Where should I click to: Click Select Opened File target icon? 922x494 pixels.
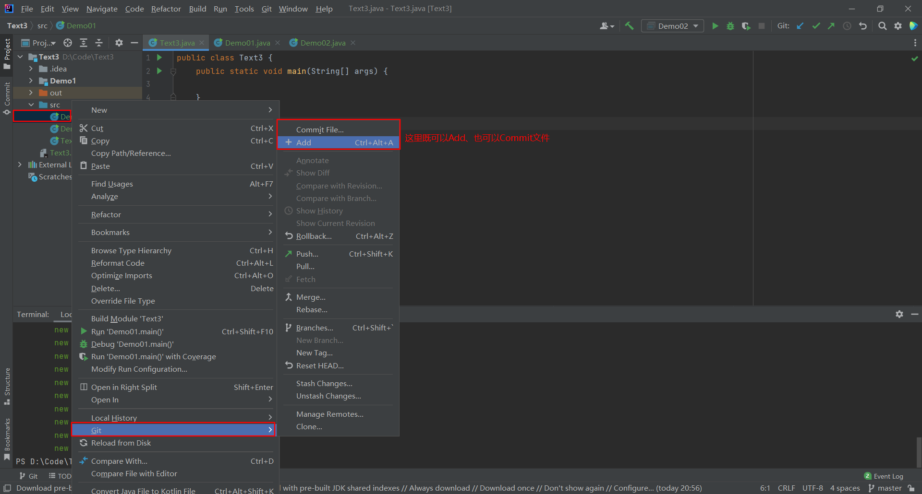pyautogui.click(x=68, y=43)
